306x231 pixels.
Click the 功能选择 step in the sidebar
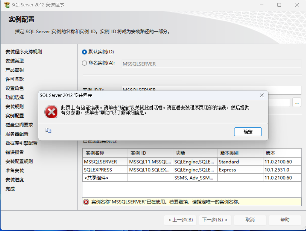coord(15,97)
